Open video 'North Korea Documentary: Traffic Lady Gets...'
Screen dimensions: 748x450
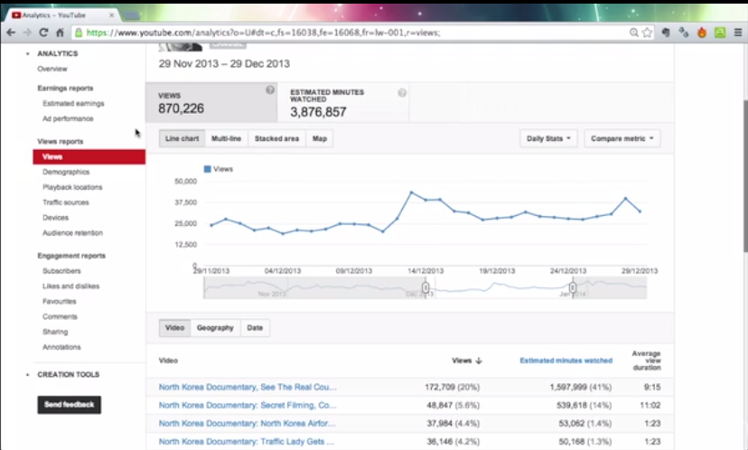(x=247, y=441)
